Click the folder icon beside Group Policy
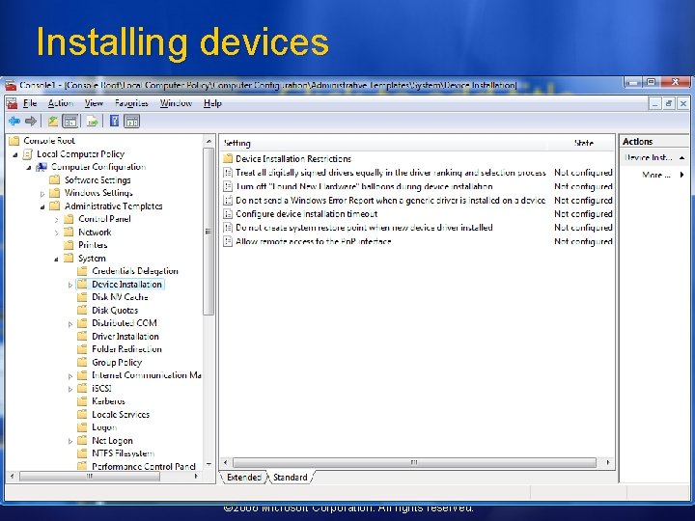The height and width of the screenshot is (521, 695). click(x=82, y=363)
